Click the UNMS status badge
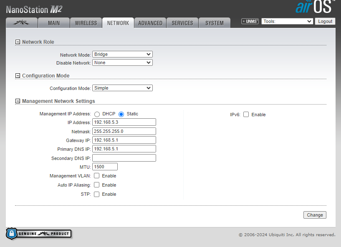 [x=250, y=21]
